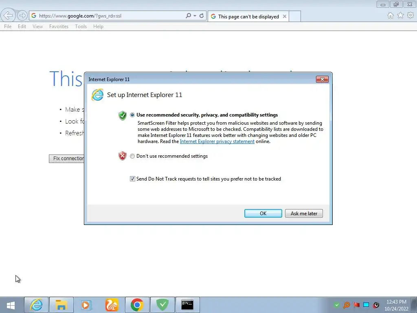This screenshot has height=313, width=417.
Task: Open the Edit menu
Action: click(x=22, y=26)
